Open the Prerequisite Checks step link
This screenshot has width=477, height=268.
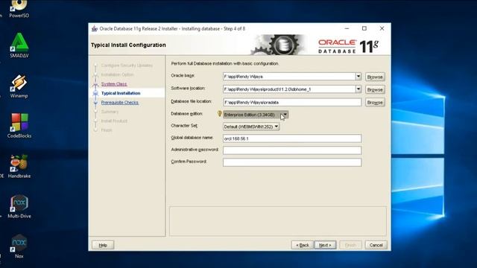(x=120, y=103)
